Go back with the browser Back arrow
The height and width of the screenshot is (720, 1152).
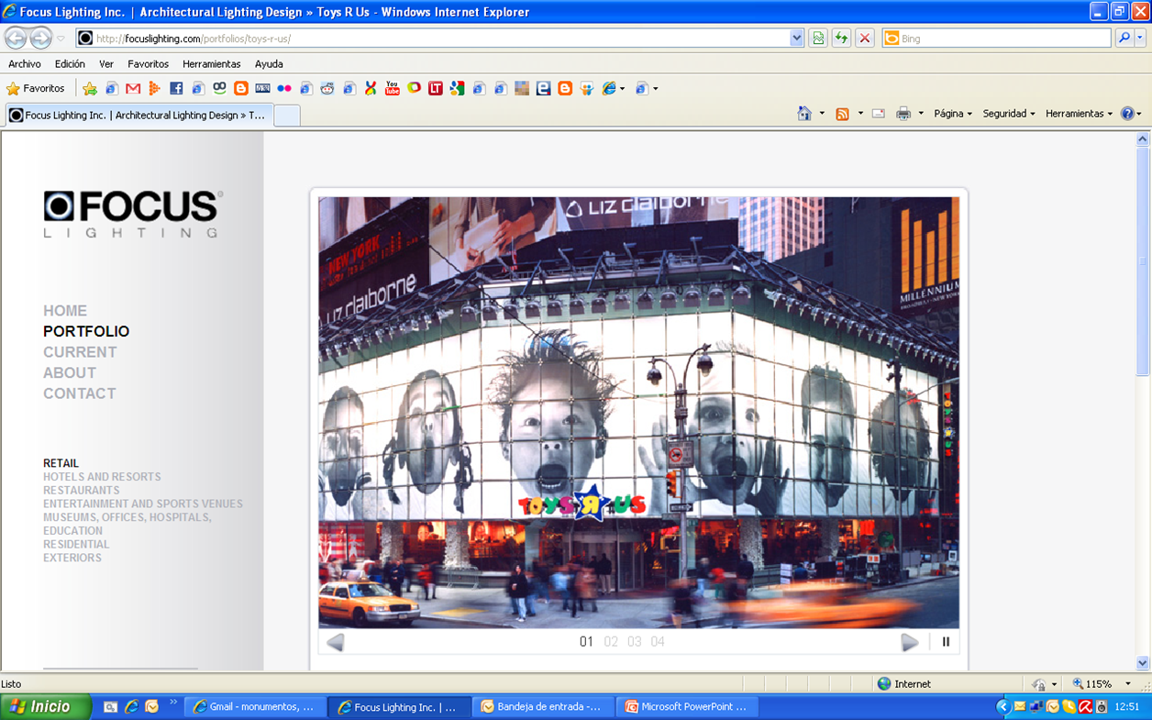coord(16,39)
